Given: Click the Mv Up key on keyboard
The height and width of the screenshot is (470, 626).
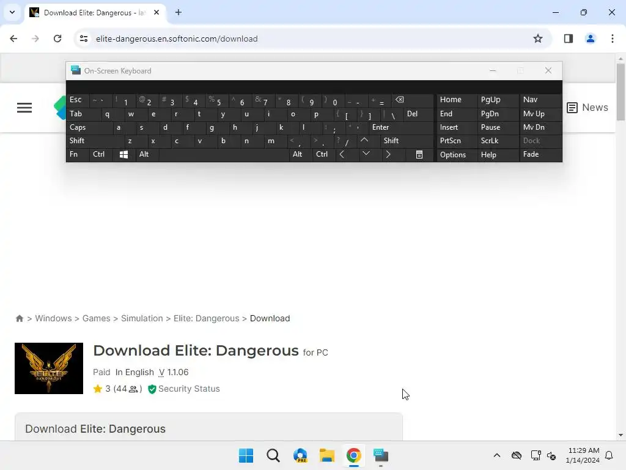Looking at the screenshot, I should coord(540,114).
